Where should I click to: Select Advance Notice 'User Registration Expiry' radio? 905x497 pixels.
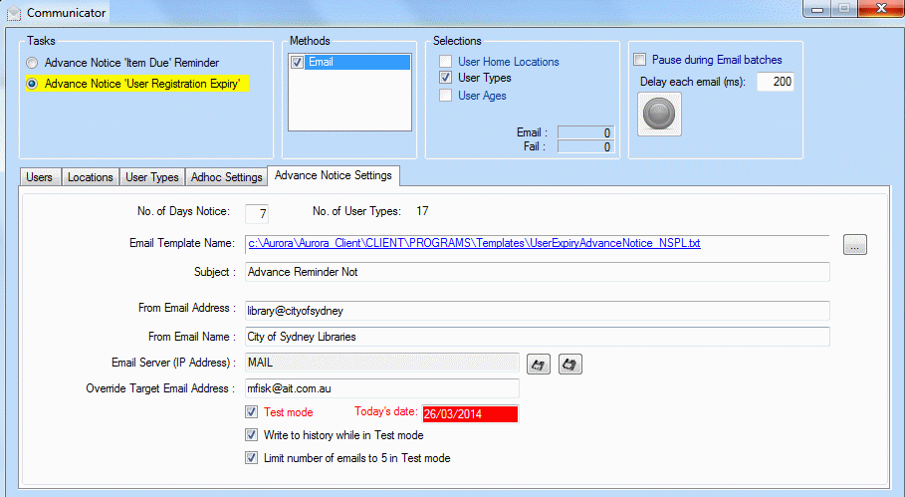tap(32, 84)
